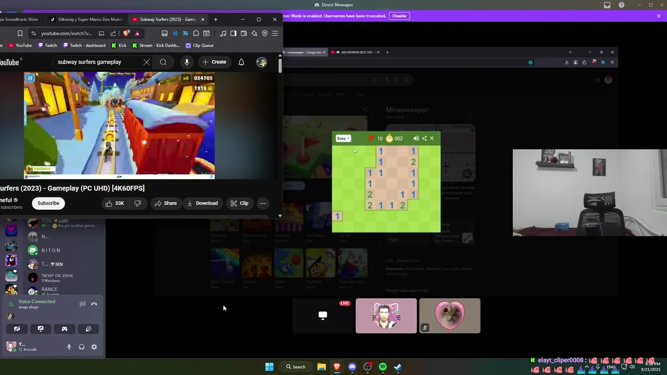The width and height of the screenshot is (667, 375).
Task: Share the Minesweeper game
Action: pyautogui.click(x=424, y=139)
